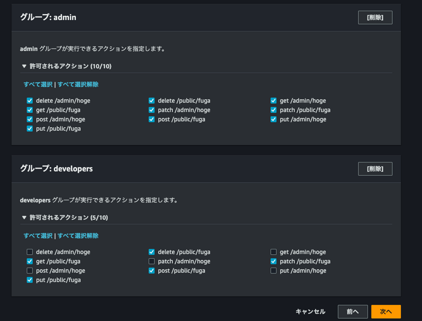The height and width of the screenshot is (321, 422).
Task: Disable put /public/fuga in developers group
Action: coord(30,280)
